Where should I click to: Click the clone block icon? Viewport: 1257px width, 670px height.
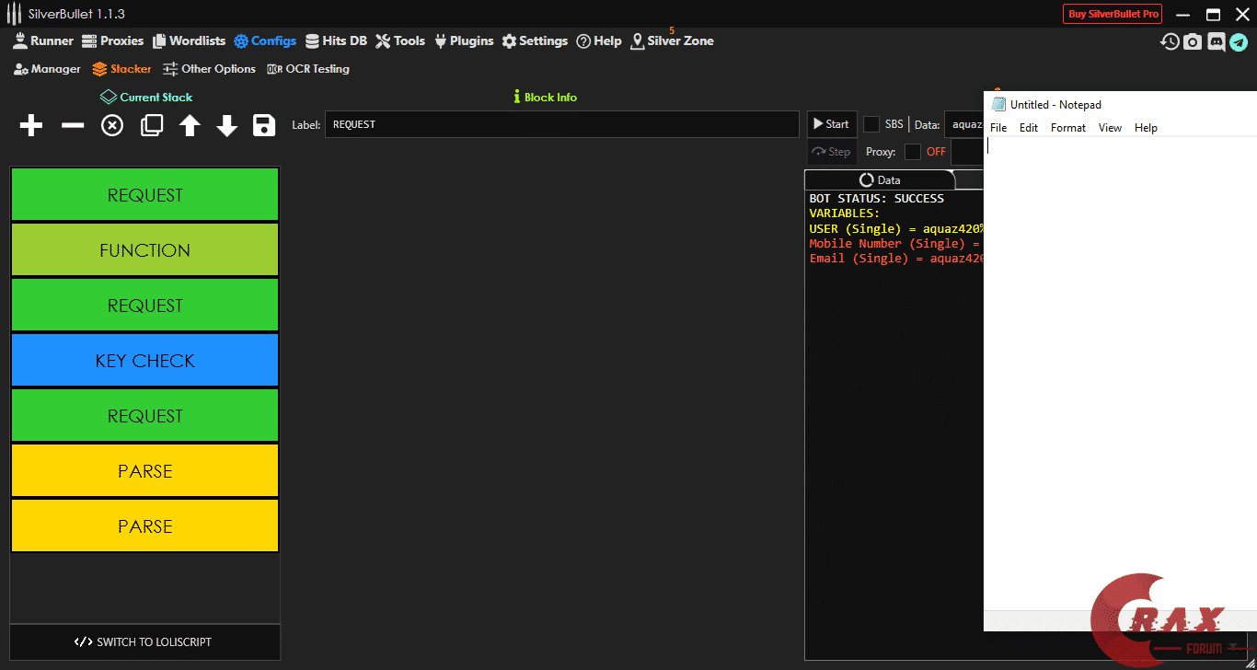[152, 125]
